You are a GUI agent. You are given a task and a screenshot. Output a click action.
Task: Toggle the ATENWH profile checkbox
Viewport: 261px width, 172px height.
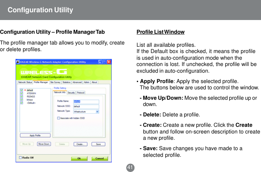[22, 93]
